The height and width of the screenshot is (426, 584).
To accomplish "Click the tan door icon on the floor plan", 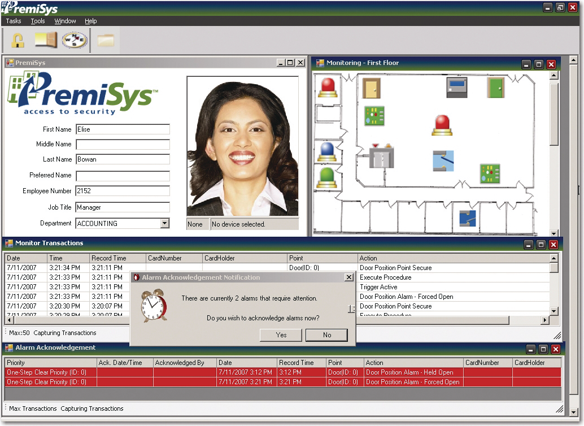I will tap(371, 88).
